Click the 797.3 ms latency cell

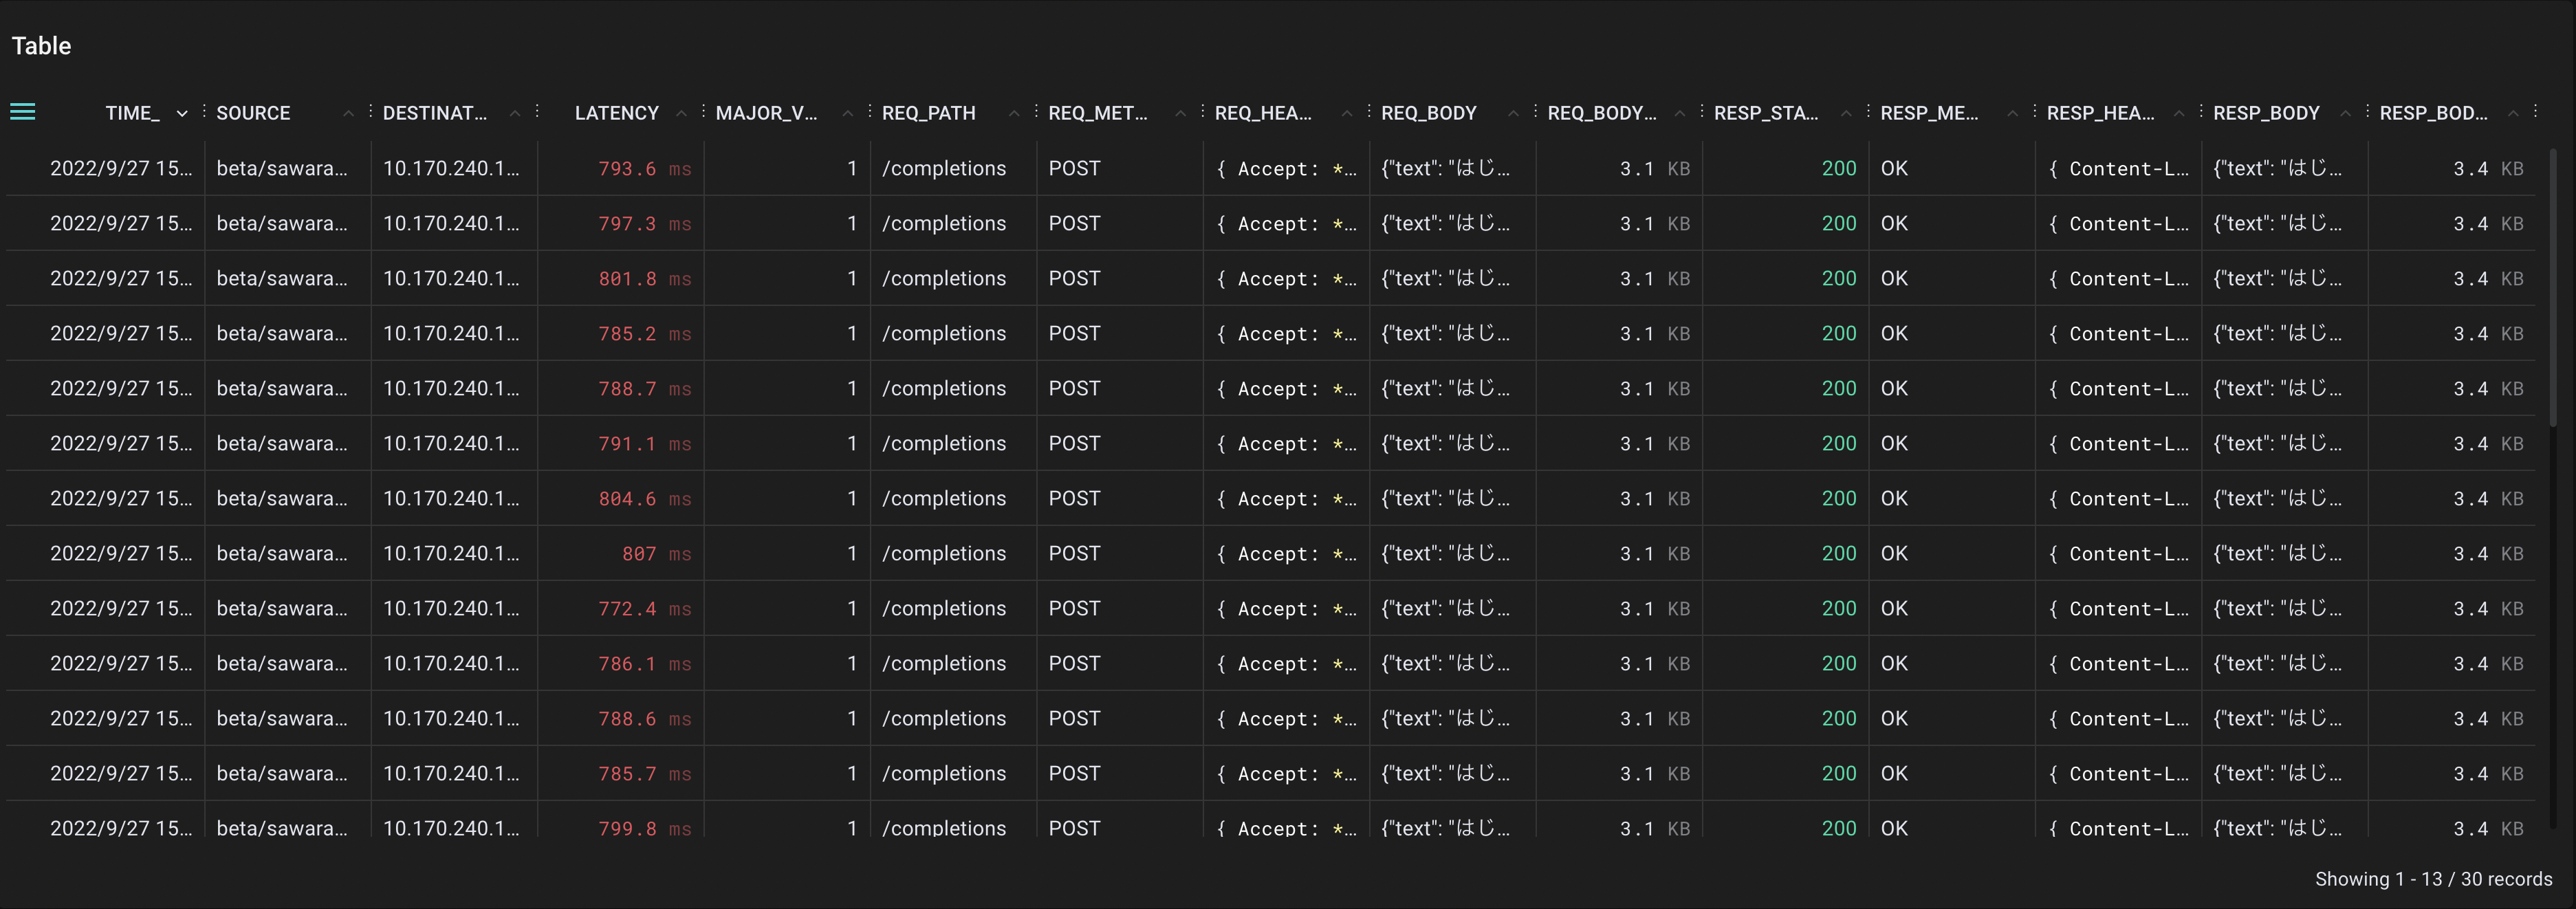click(644, 224)
